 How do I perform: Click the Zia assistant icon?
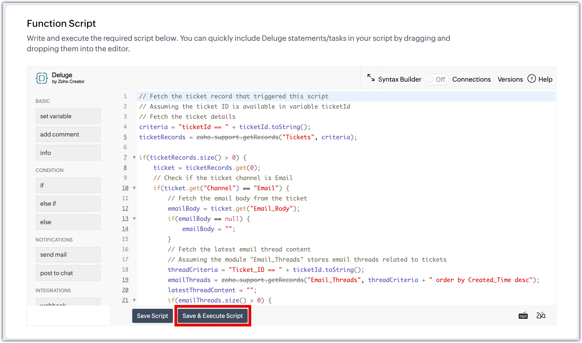point(541,315)
